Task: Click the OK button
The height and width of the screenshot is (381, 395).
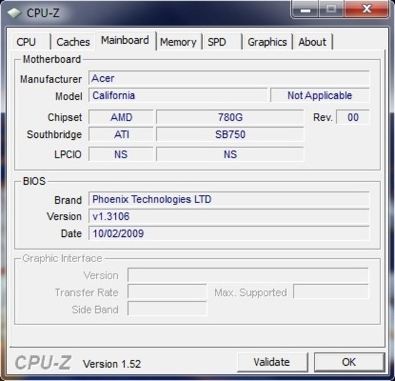Action: 349,362
